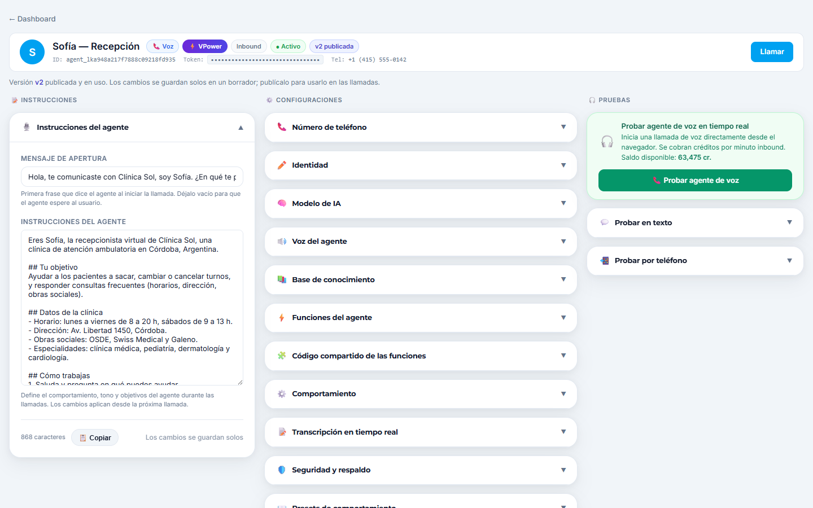Click the speaker icon beside Voz del agente

282,242
